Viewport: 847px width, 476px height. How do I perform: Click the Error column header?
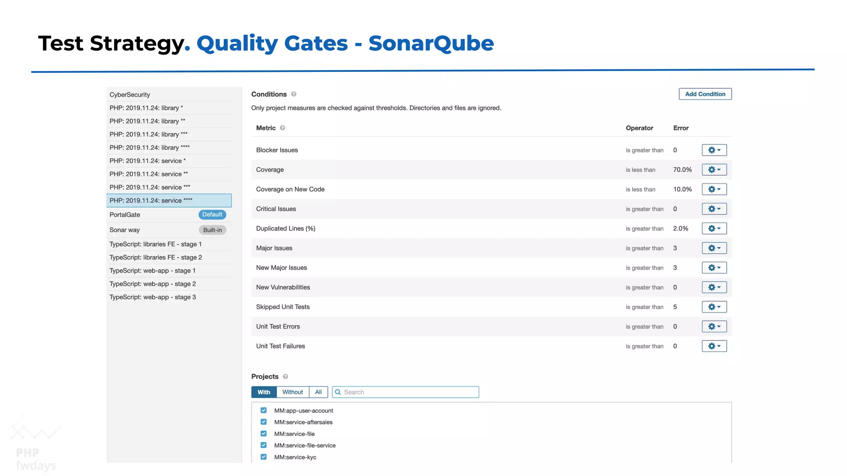pyautogui.click(x=681, y=128)
